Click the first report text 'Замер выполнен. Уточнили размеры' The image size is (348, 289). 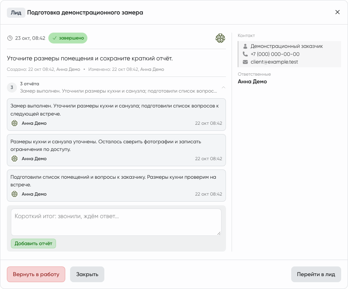click(x=114, y=110)
